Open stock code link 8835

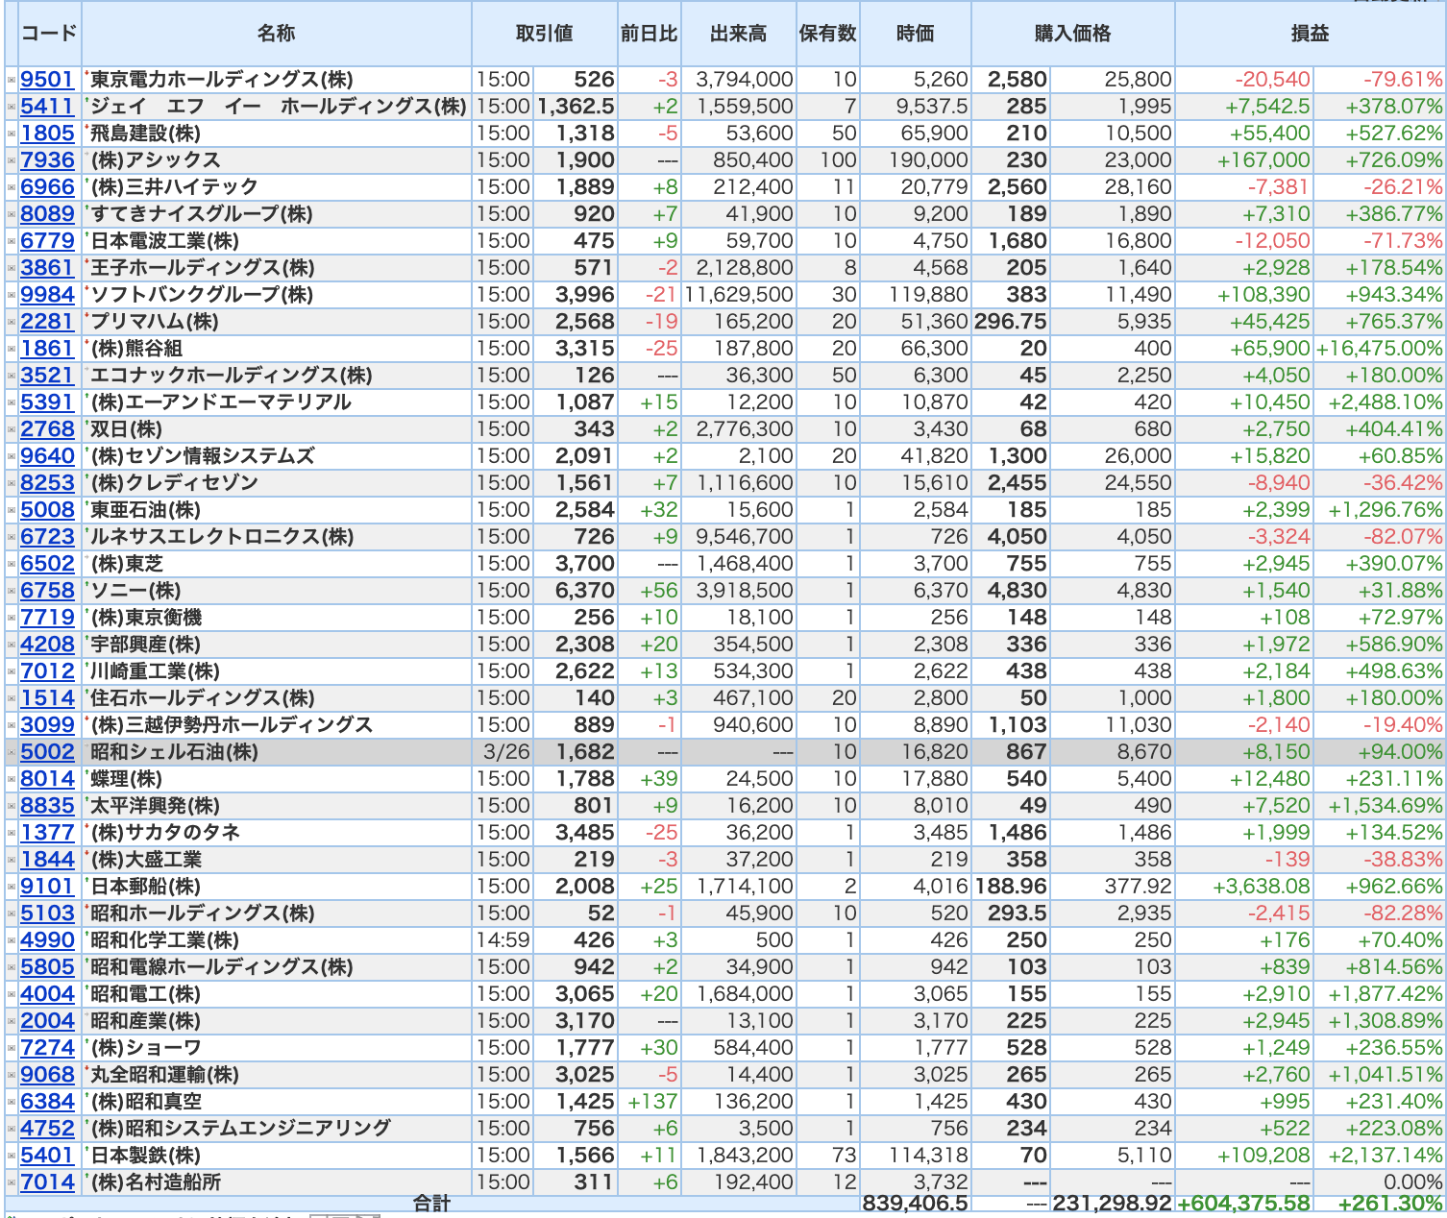point(47,806)
